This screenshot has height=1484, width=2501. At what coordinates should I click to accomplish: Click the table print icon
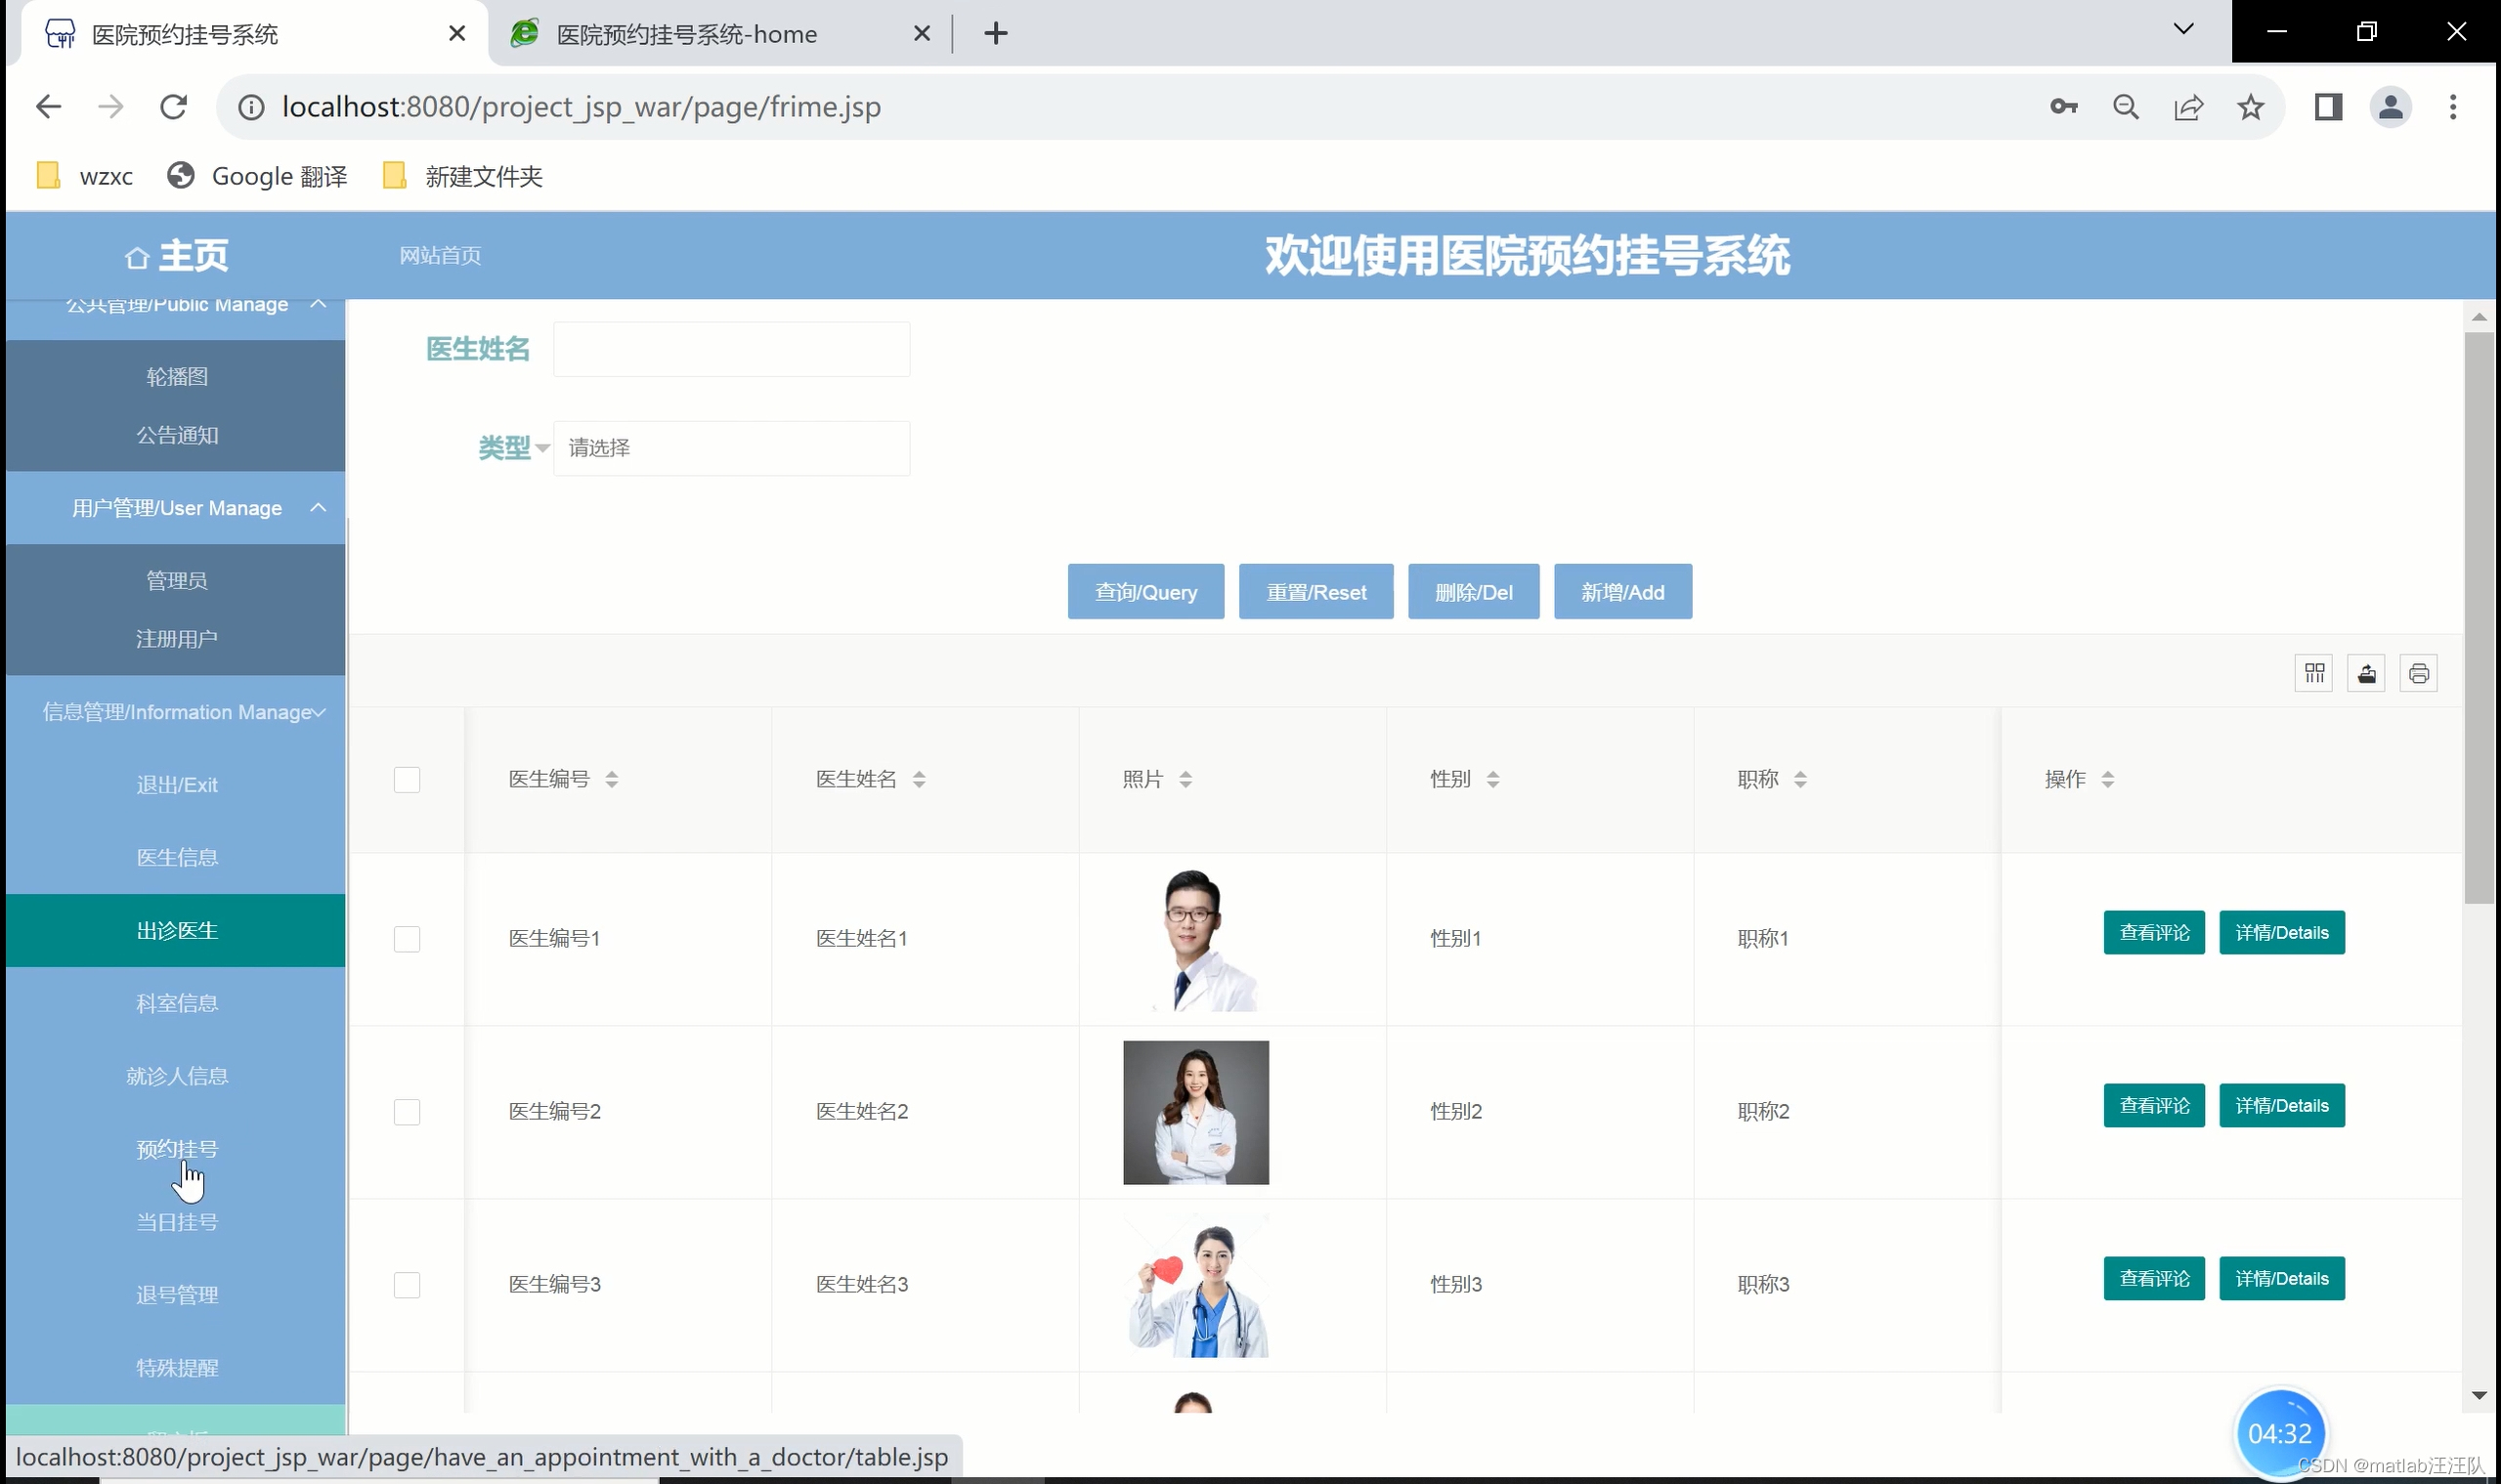[2418, 673]
